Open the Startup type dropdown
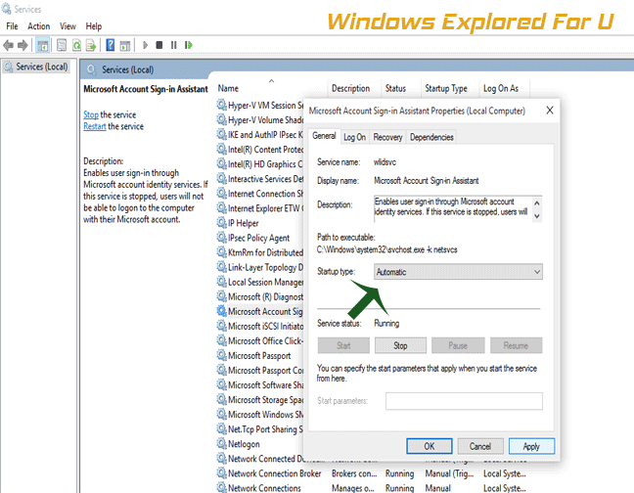Image resolution: width=634 pixels, height=493 pixels. pos(458,272)
